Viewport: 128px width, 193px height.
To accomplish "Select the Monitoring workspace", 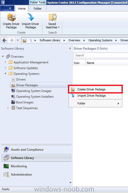I will click(36, 166).
